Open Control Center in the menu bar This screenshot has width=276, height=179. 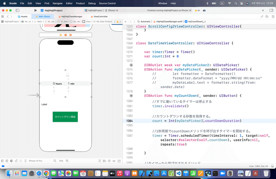point(242,3)
